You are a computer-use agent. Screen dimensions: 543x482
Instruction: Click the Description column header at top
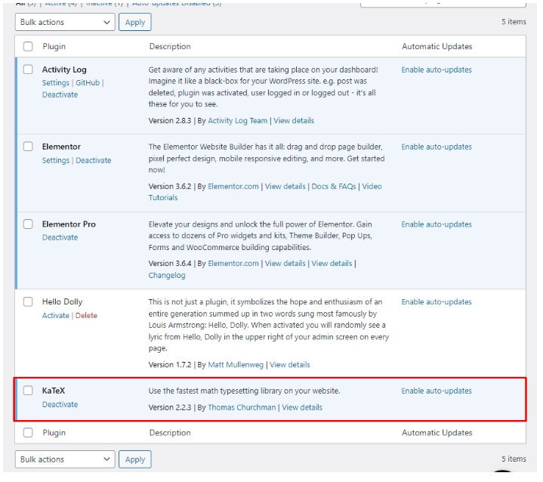click(170, 46)
